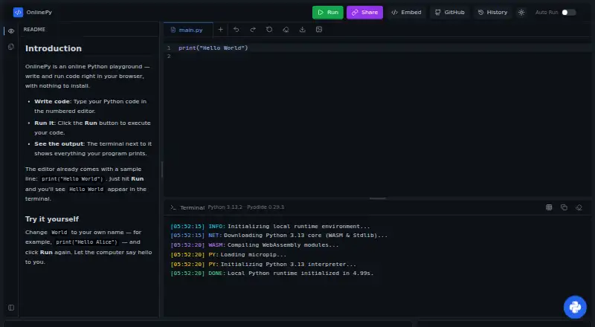The width and height of the screenshot is (595, 327).
Task: Open the files icon in left sidebar
Action: 11,47
